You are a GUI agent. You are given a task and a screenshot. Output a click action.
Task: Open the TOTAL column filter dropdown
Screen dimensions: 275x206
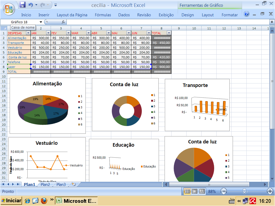pos(169,33)
